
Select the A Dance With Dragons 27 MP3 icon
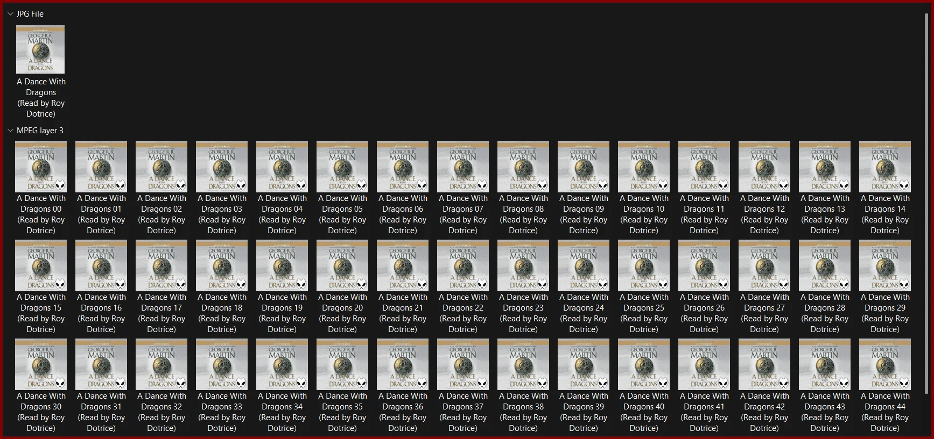point(764,265)
